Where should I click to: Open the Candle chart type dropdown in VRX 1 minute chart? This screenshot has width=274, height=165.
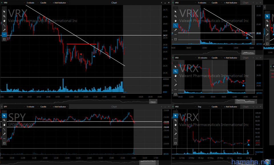(x=45, y=3)
